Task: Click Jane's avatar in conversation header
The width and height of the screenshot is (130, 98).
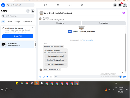Action: point(41,13)
